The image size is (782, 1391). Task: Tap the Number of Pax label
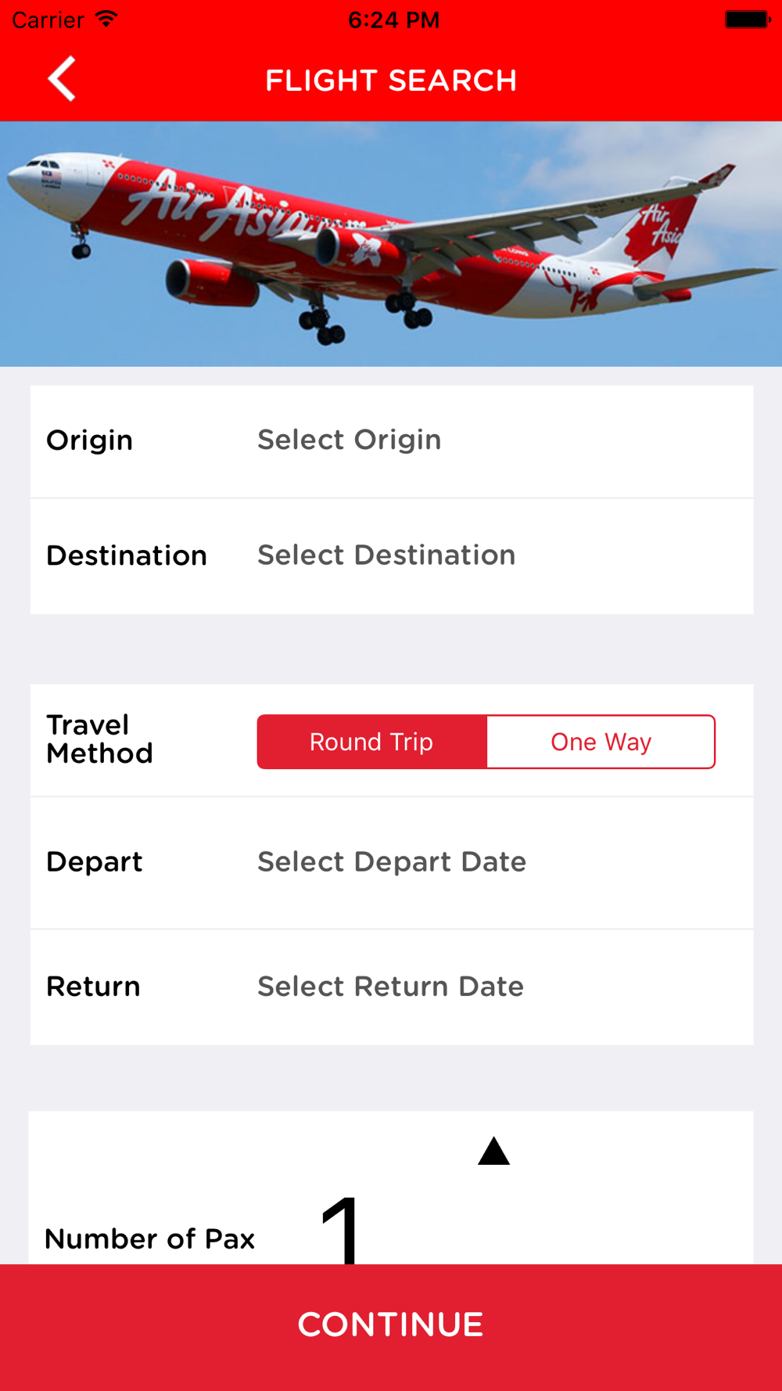click(x=150, y=1239)
